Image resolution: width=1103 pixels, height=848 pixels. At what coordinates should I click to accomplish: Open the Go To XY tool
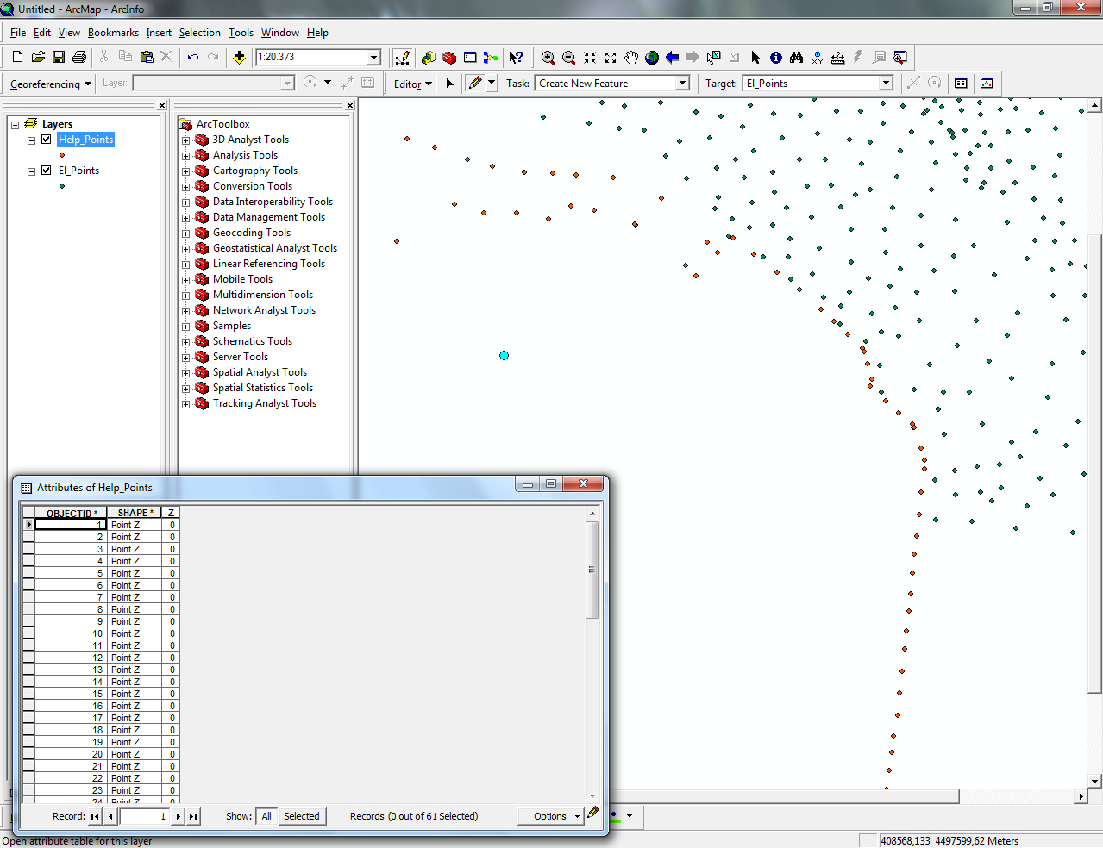(817, 58)
